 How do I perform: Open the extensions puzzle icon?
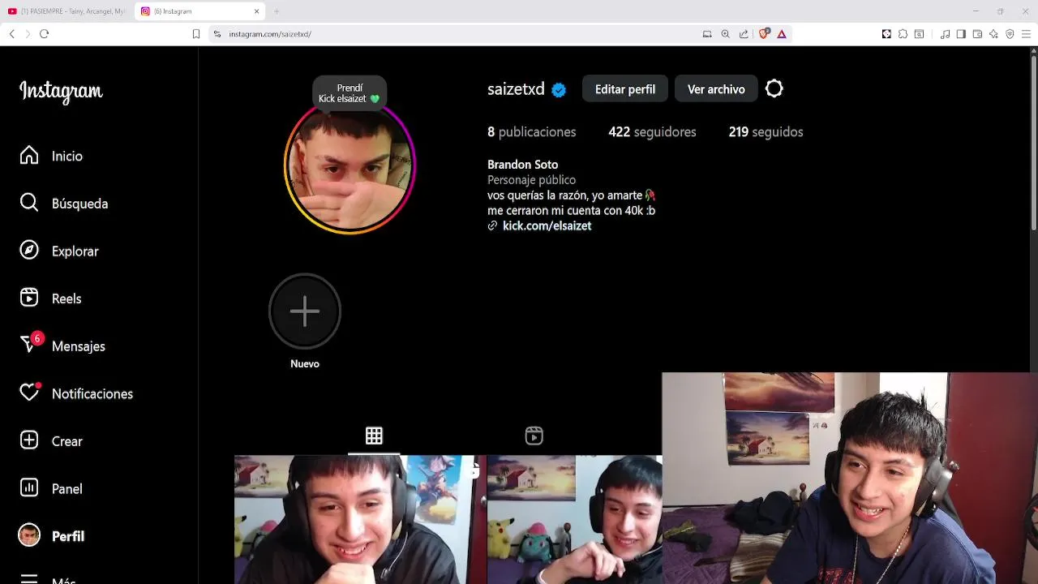(x=903, y=34)
